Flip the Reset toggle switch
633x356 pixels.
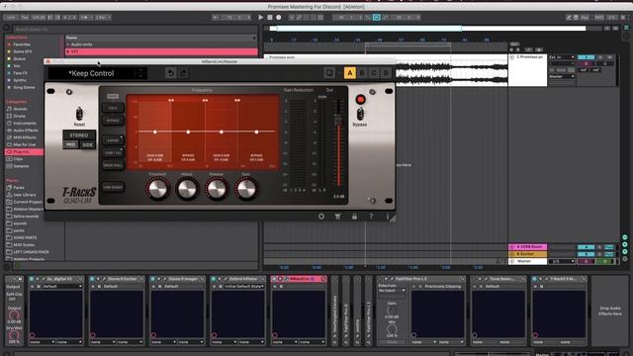pos(79,114)
